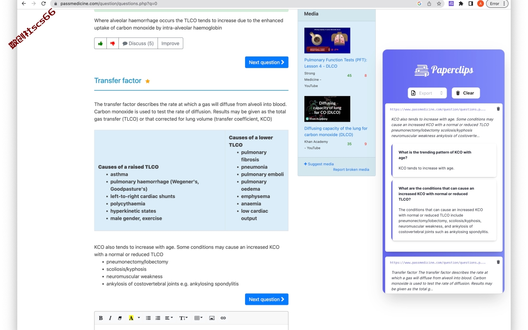Open text line height dropdown
528x330 pixels.
click(184, 318)
